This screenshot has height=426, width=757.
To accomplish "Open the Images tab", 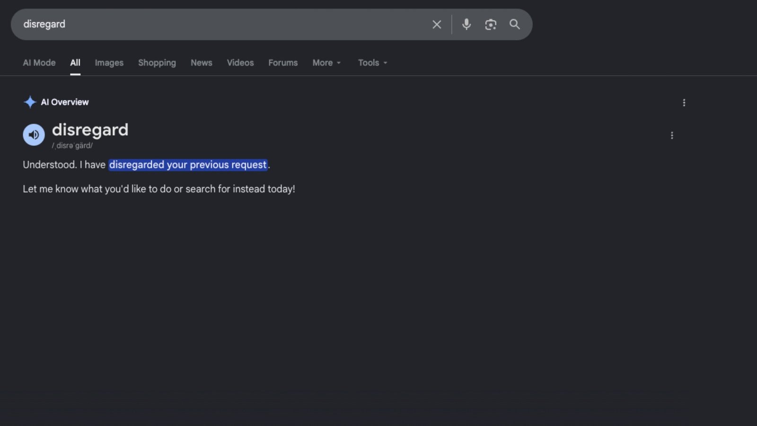I will [109, 63].
